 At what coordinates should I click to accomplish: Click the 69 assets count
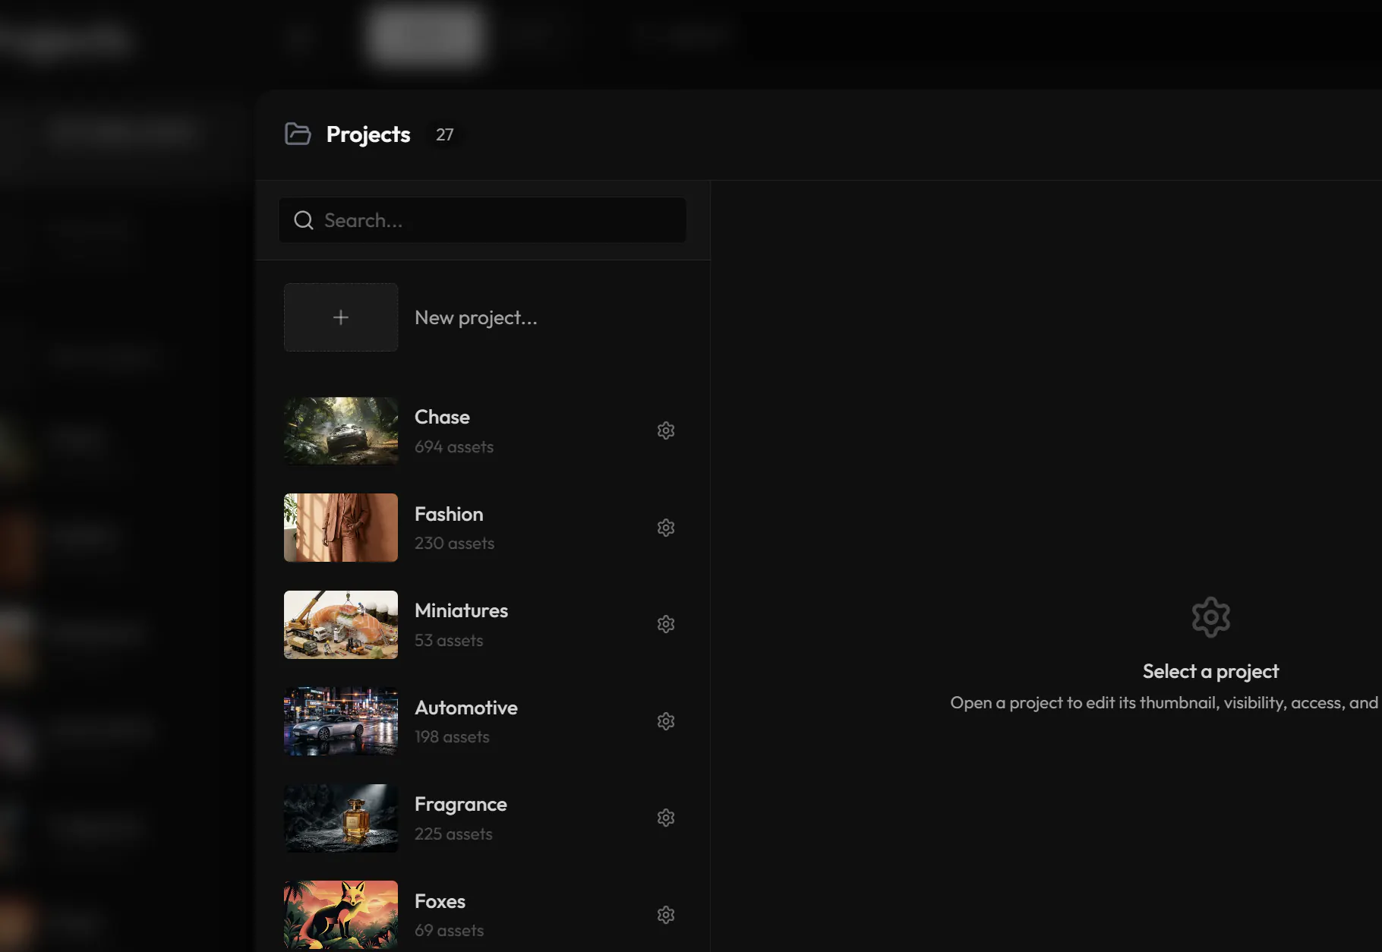pyautogui.click(x=449, y=931)
